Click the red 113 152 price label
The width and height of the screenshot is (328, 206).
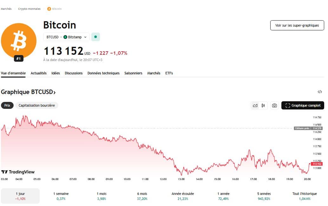coord(317,164)
